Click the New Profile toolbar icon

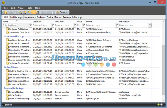tap(6, 12)
